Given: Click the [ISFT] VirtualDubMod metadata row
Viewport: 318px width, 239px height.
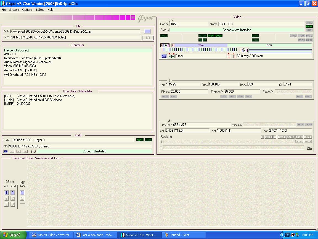Looking at the screenshot, I should tap(40, 96).
